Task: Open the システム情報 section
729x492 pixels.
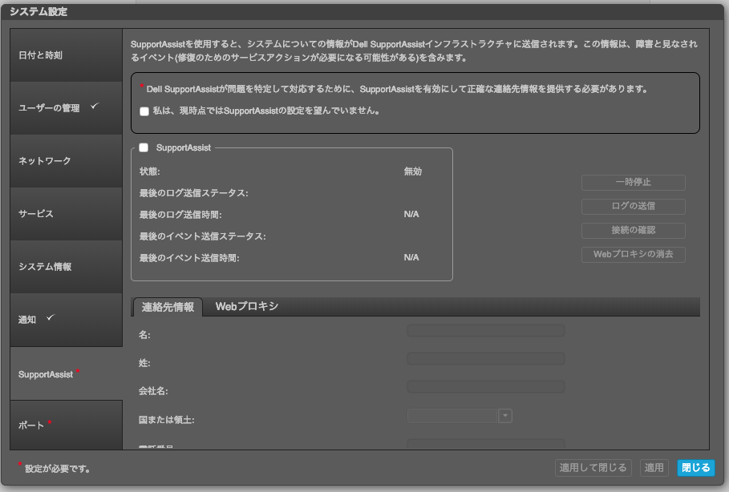Action: [x=66, y=267]
